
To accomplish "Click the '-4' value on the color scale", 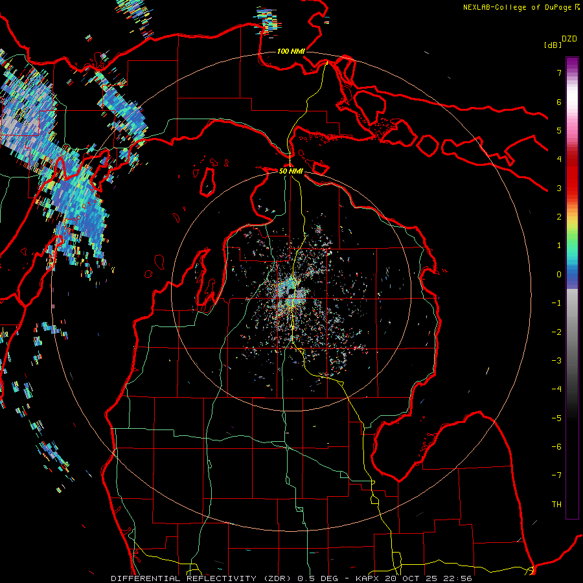I will (556, 389).
